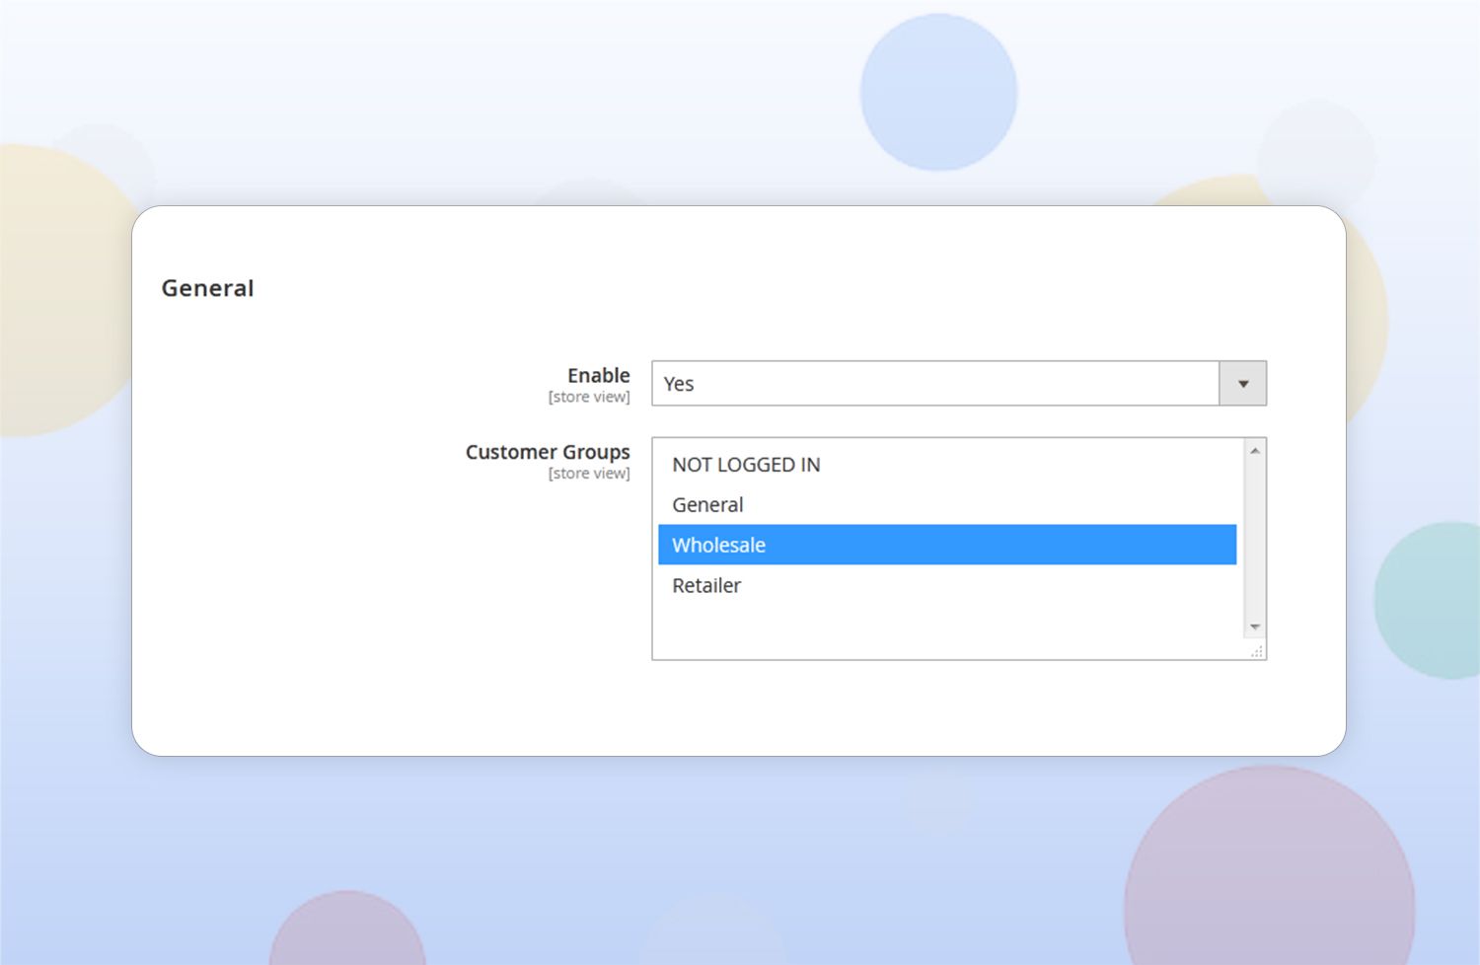The width and height of the screenshot is (1480, 965).
Task: Click the store view scope under Enable
Action: [x=589, y=398]
